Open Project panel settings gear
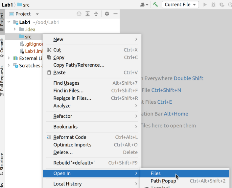The image size is (232, 188). coord(107,14)
